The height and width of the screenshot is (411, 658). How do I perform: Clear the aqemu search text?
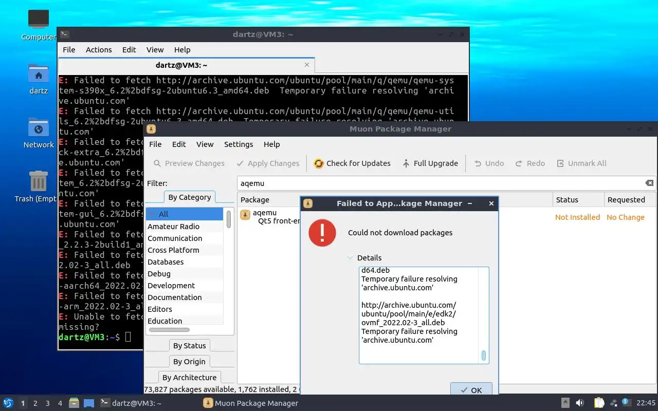coord(649,183)
